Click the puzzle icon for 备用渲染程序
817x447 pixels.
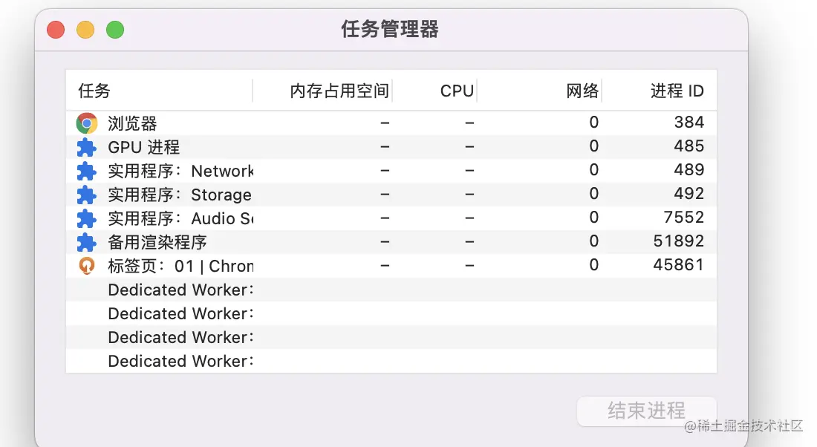tap(87, 242)
